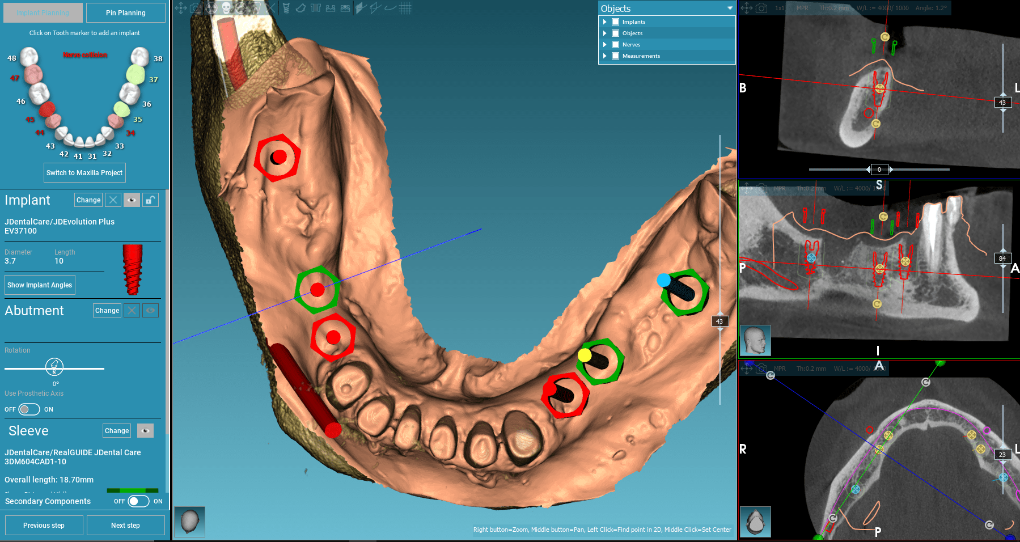1020x542 pixels.
Task: Click the head orientation icon in sagittal view
Action: point(755,340)
